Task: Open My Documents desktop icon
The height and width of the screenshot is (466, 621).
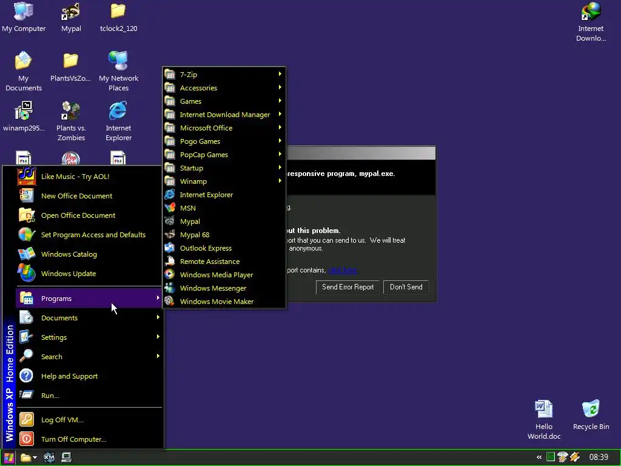Action: click(x=24, y=72)
